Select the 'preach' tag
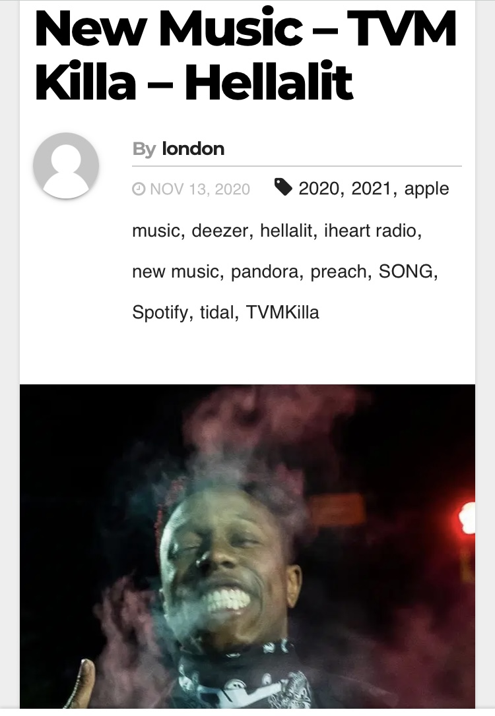Image resolution: width=495 pixels, height=716 pixels. (x=339, y=272)
